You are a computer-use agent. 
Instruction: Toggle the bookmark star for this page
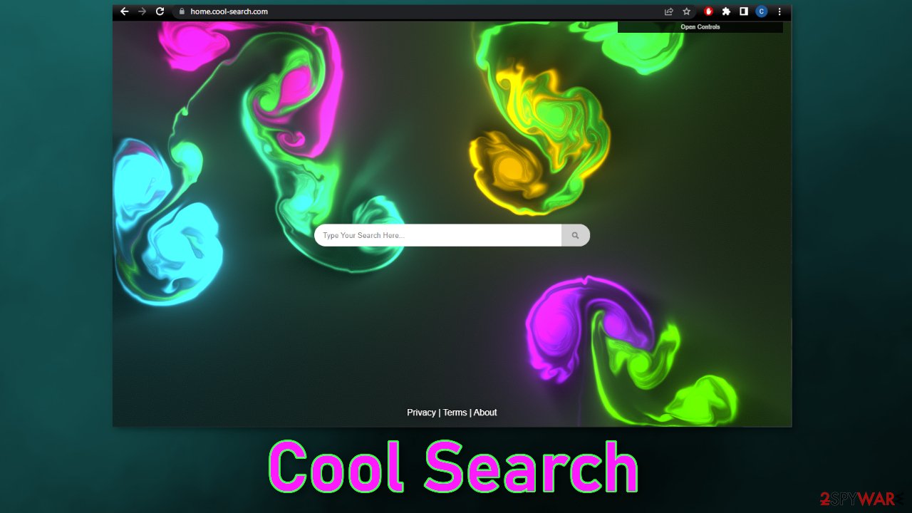686,11
